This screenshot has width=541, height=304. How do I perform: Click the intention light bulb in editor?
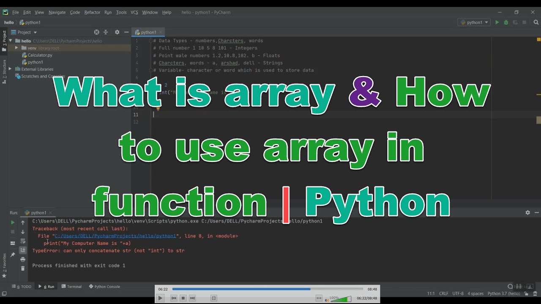tap(158, 108)
